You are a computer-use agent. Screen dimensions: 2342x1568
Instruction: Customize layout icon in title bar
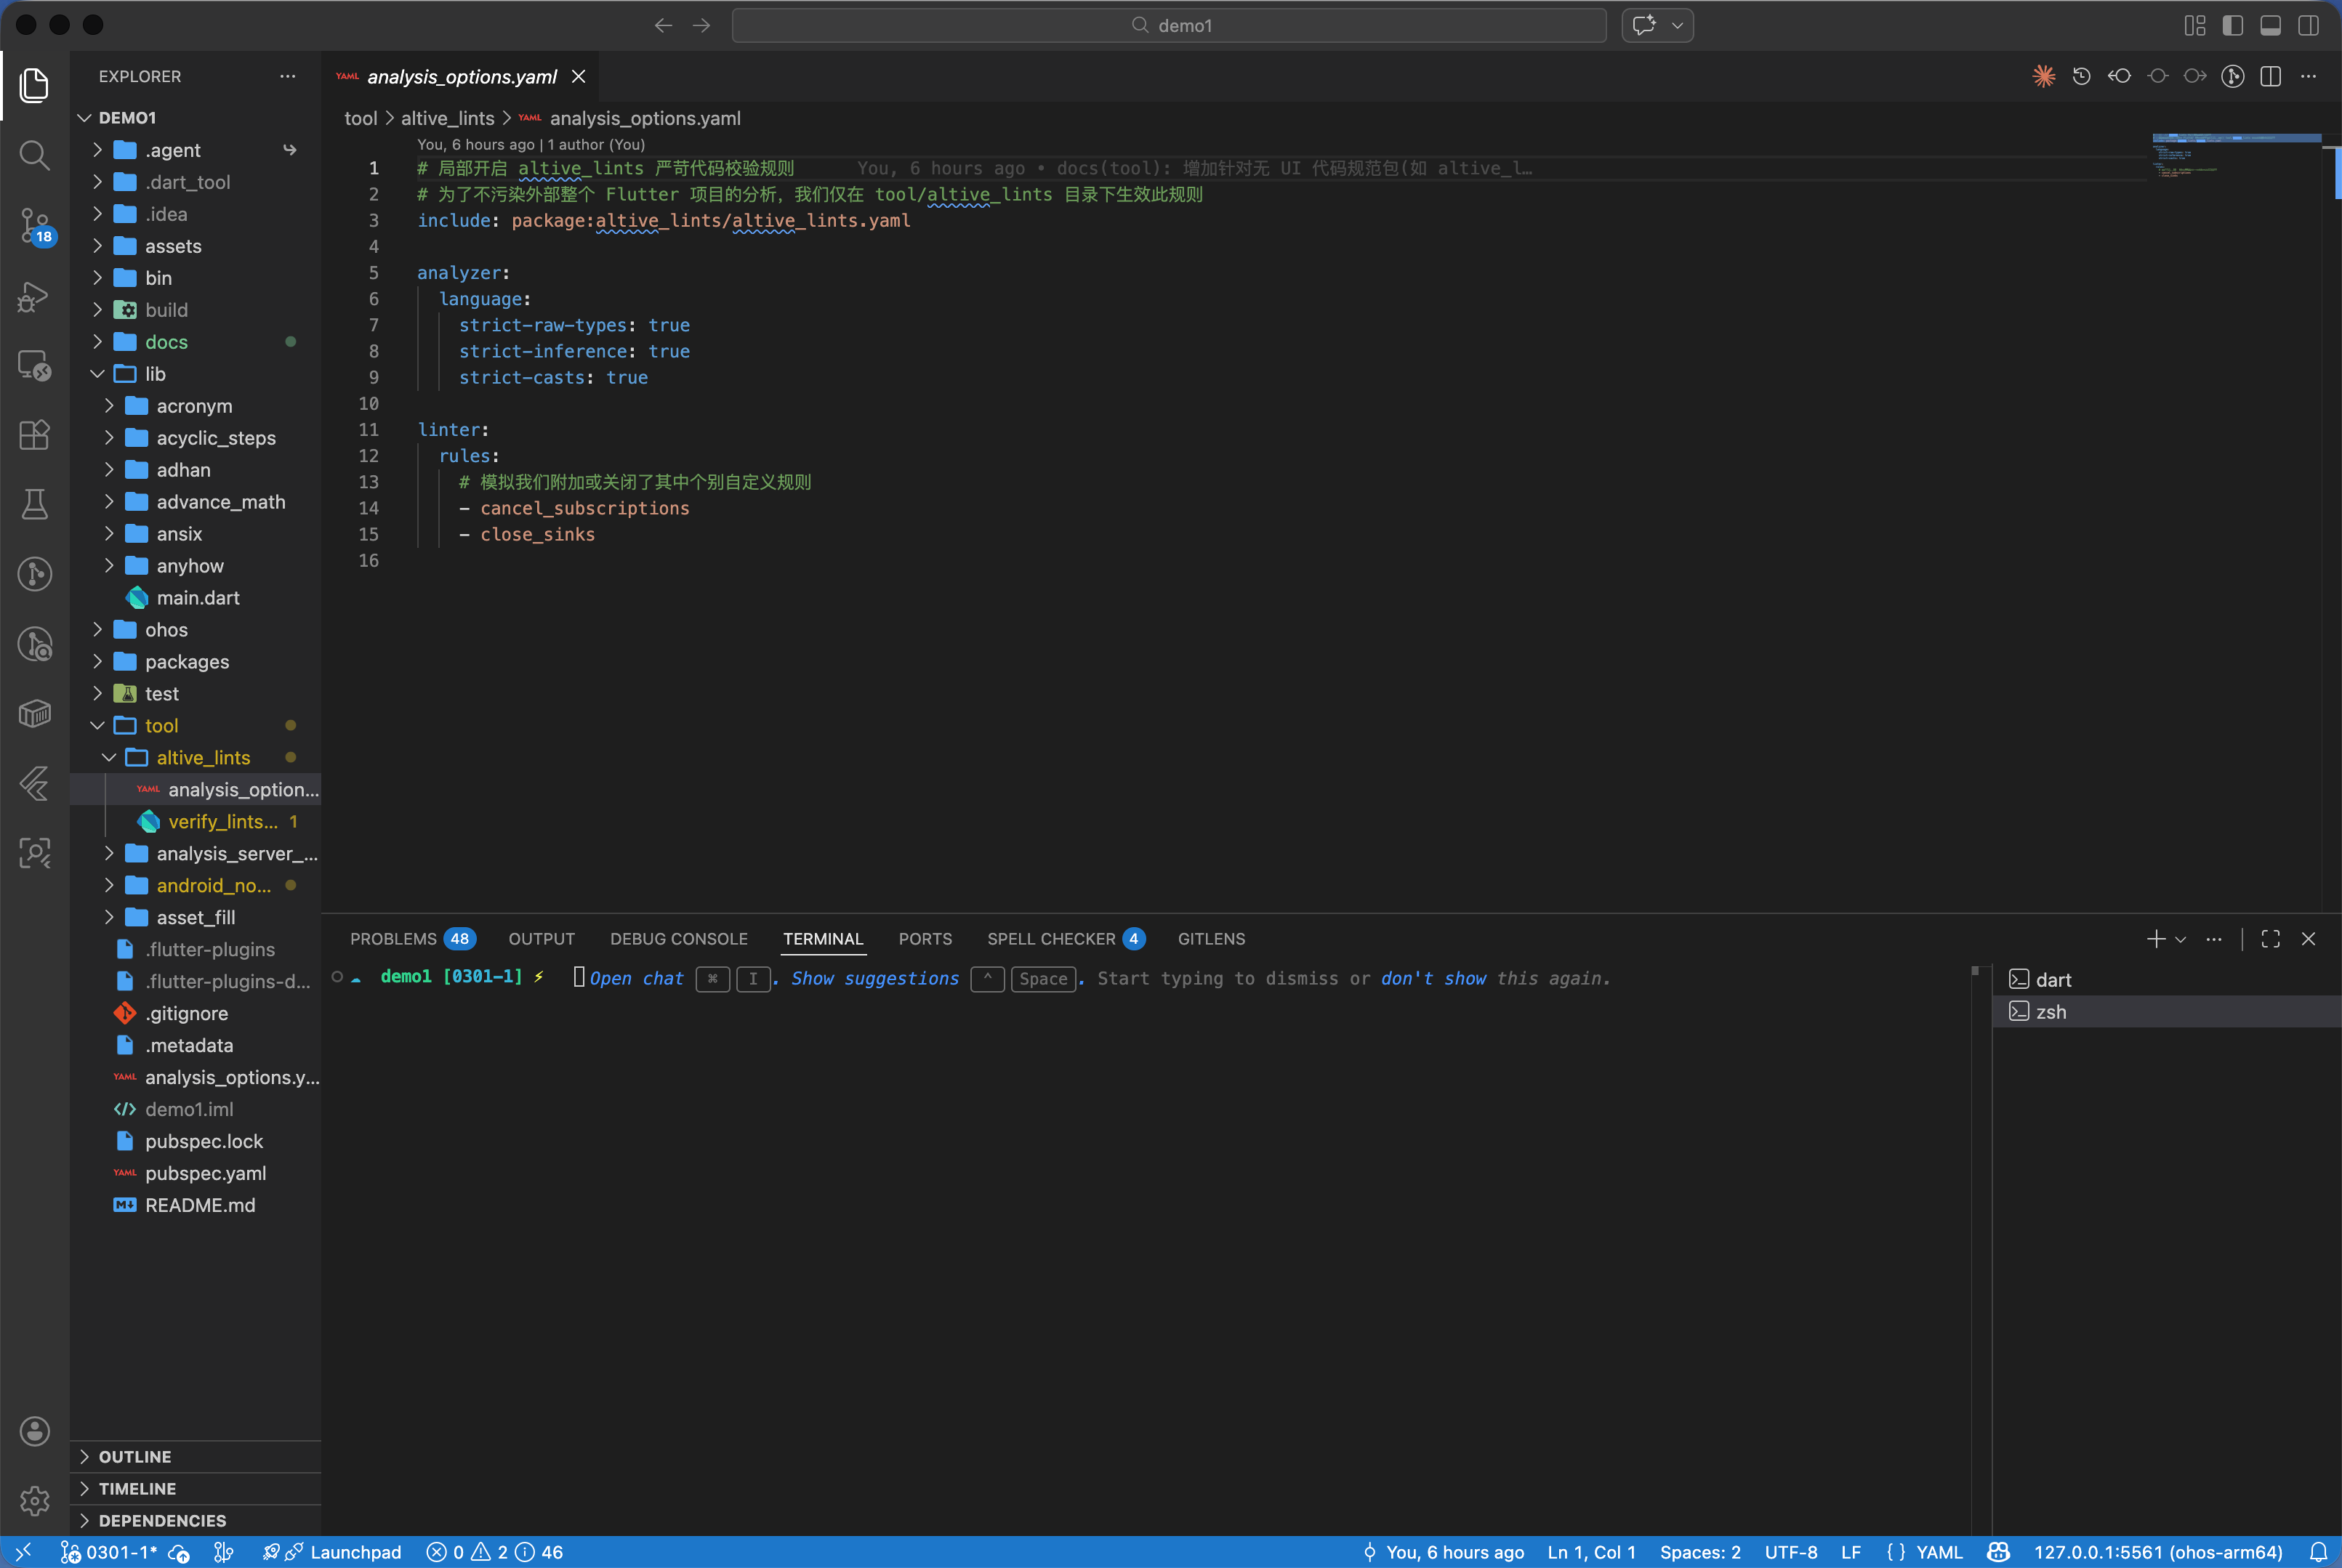[x=2195, y=25]
